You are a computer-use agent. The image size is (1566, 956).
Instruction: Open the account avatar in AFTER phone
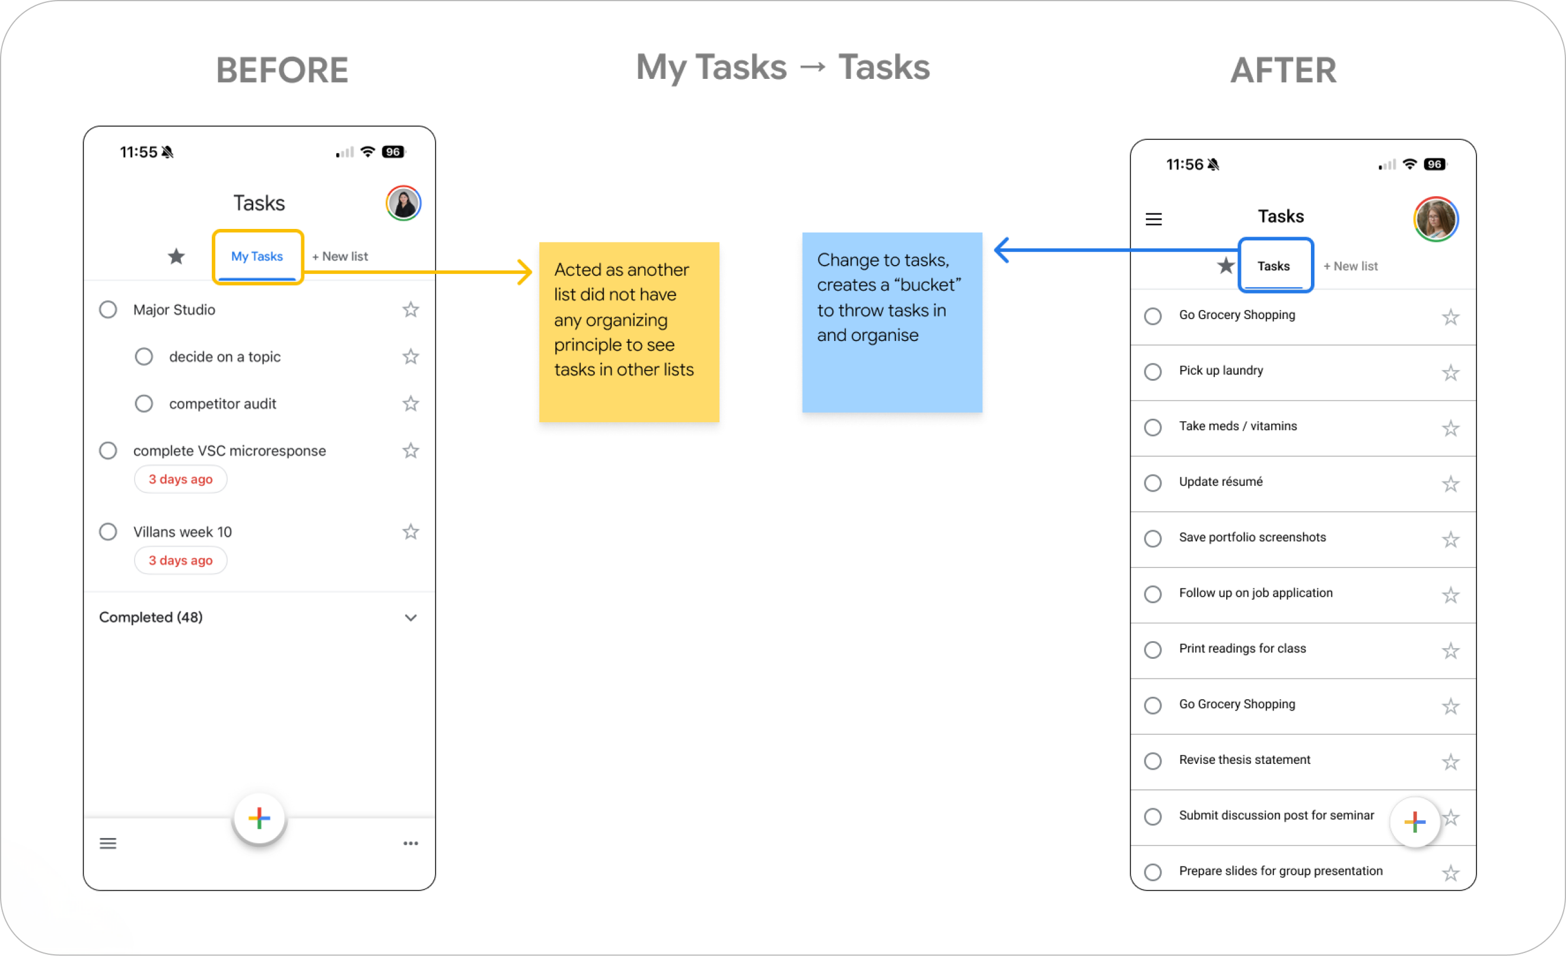[1435, 219]
